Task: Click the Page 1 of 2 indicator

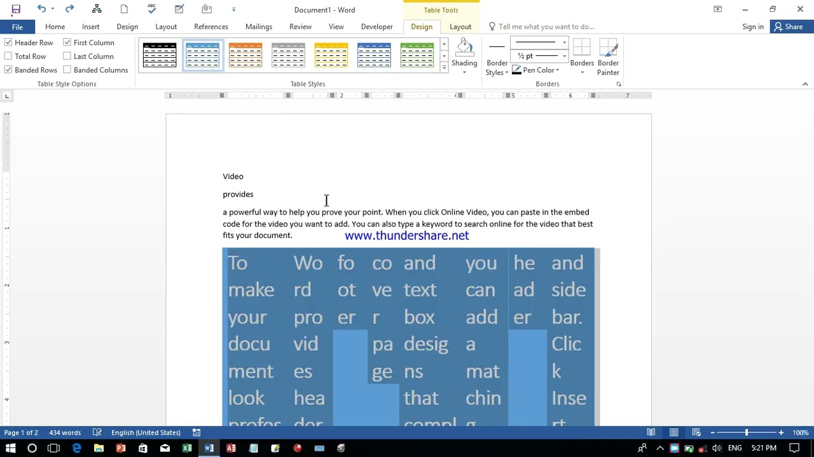Action: click(21, 432)
